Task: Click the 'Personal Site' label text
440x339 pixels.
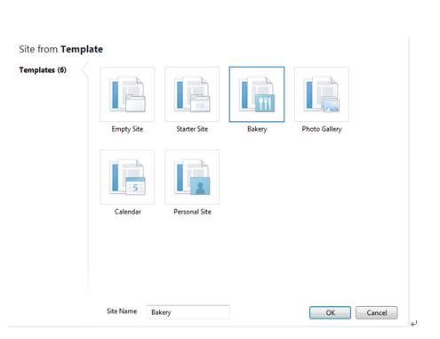Action: tap(192, 212)
